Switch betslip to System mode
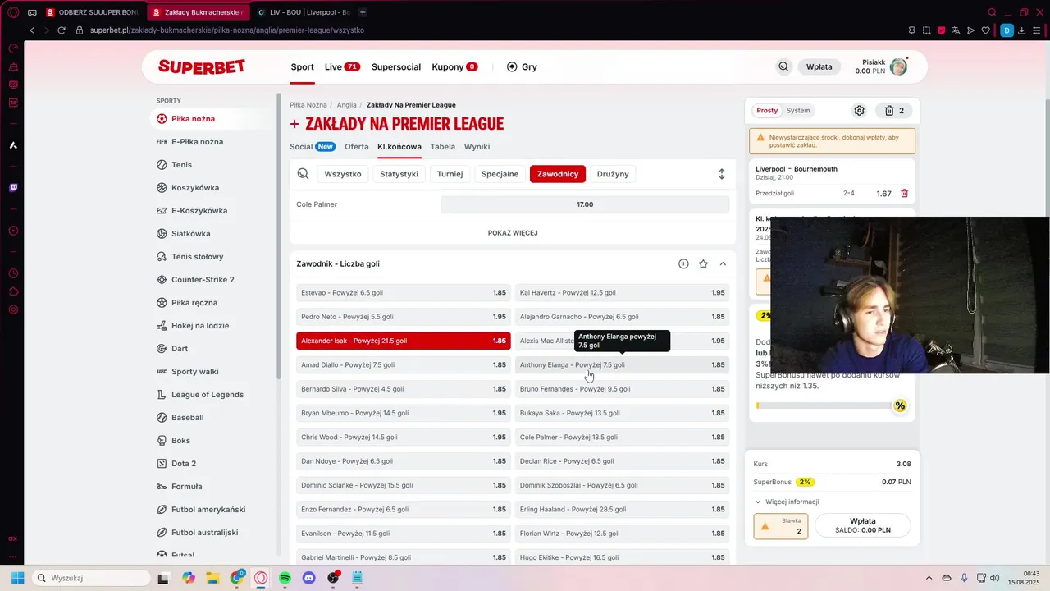 pos(797,110)
